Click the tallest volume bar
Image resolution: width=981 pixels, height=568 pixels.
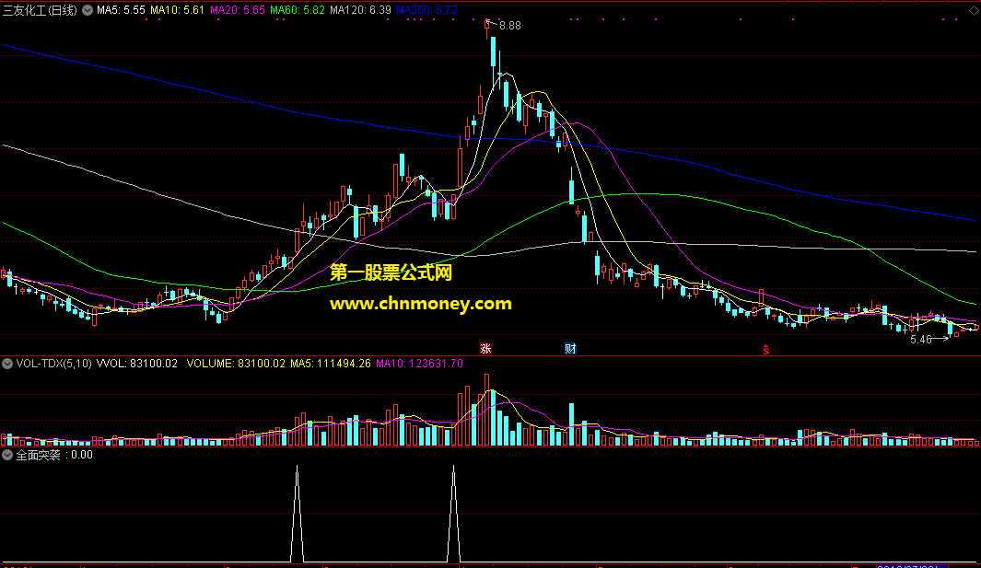coord(486,410)
